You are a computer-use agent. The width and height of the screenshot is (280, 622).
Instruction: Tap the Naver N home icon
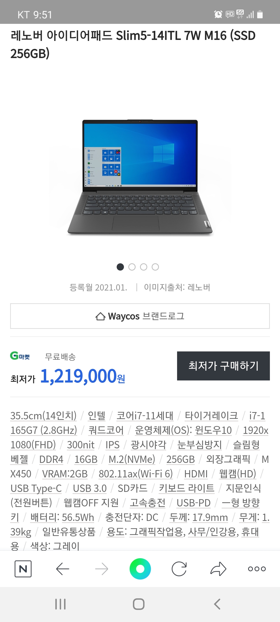(23, 569)
